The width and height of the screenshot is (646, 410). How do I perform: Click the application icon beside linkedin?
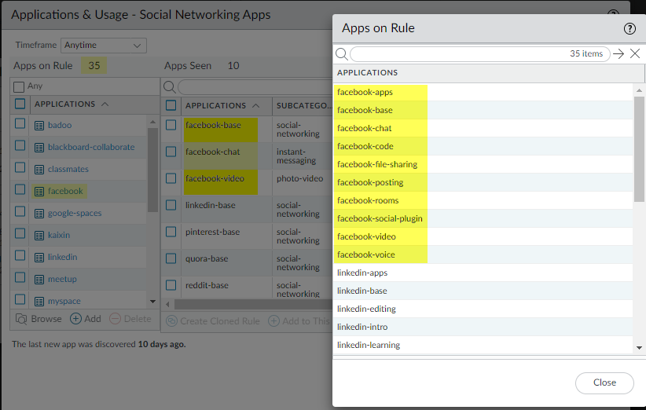39,257
